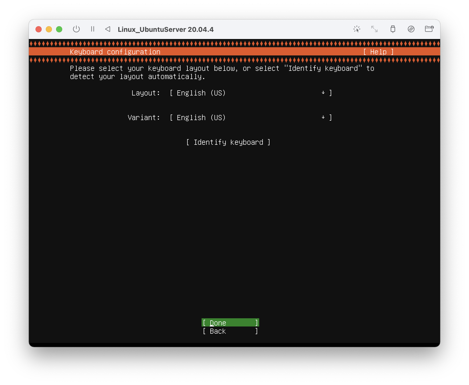469x385 pixels.
Task: Open the CD/DVD drive image icon
Action: (411, 29)
